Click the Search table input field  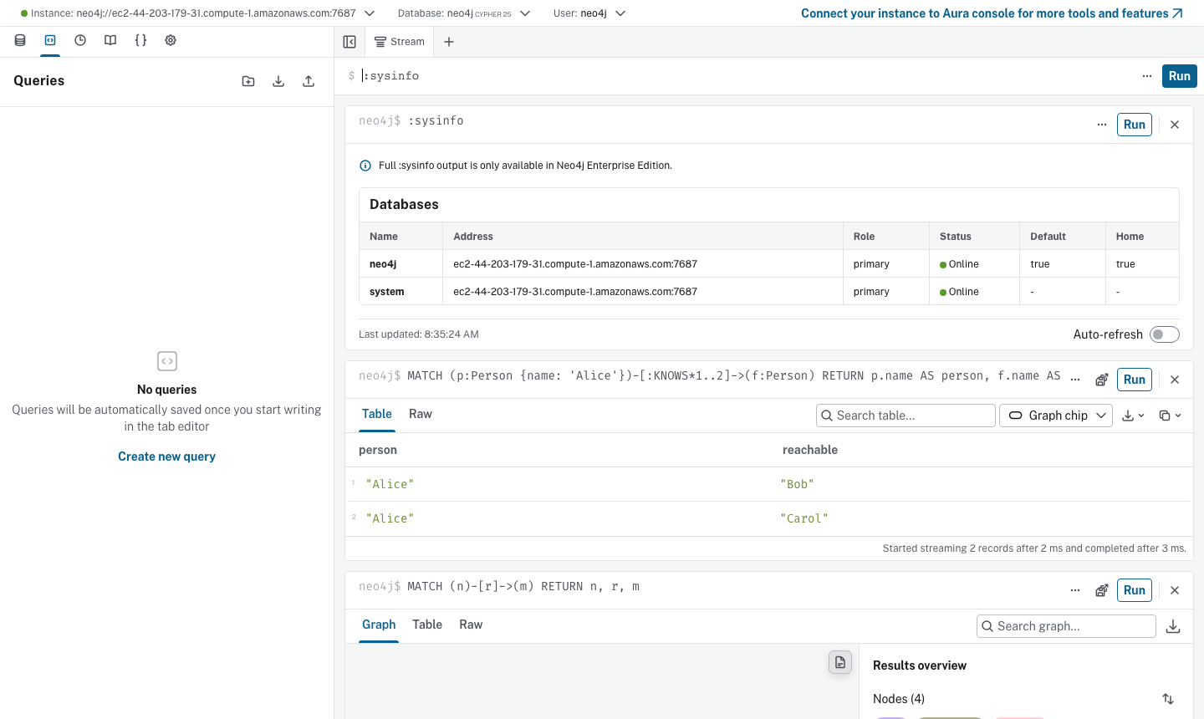[x=906, y=416]
